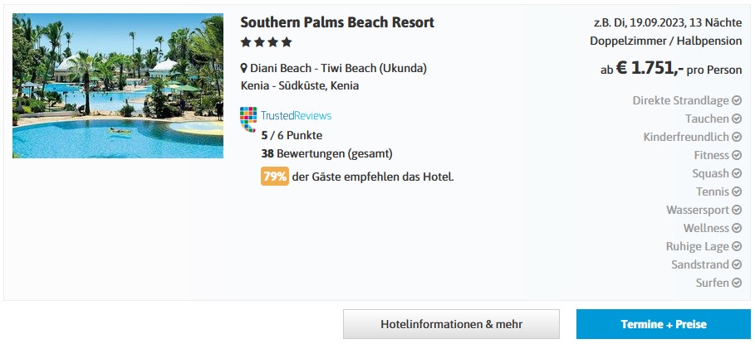The width and height of the screenshot is (755, 344).
Task: Click checkmark icon next to Direkte Strandlage
Action: [x=737, y=100]
